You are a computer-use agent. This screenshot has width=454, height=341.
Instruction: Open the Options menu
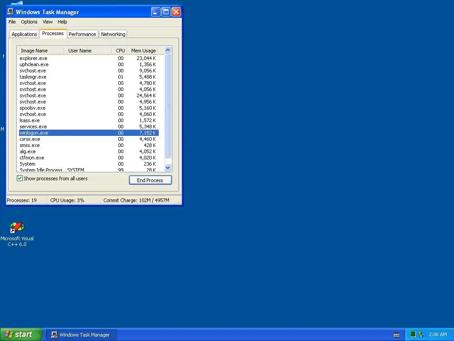pyautogui.click(x=29, y=22)
